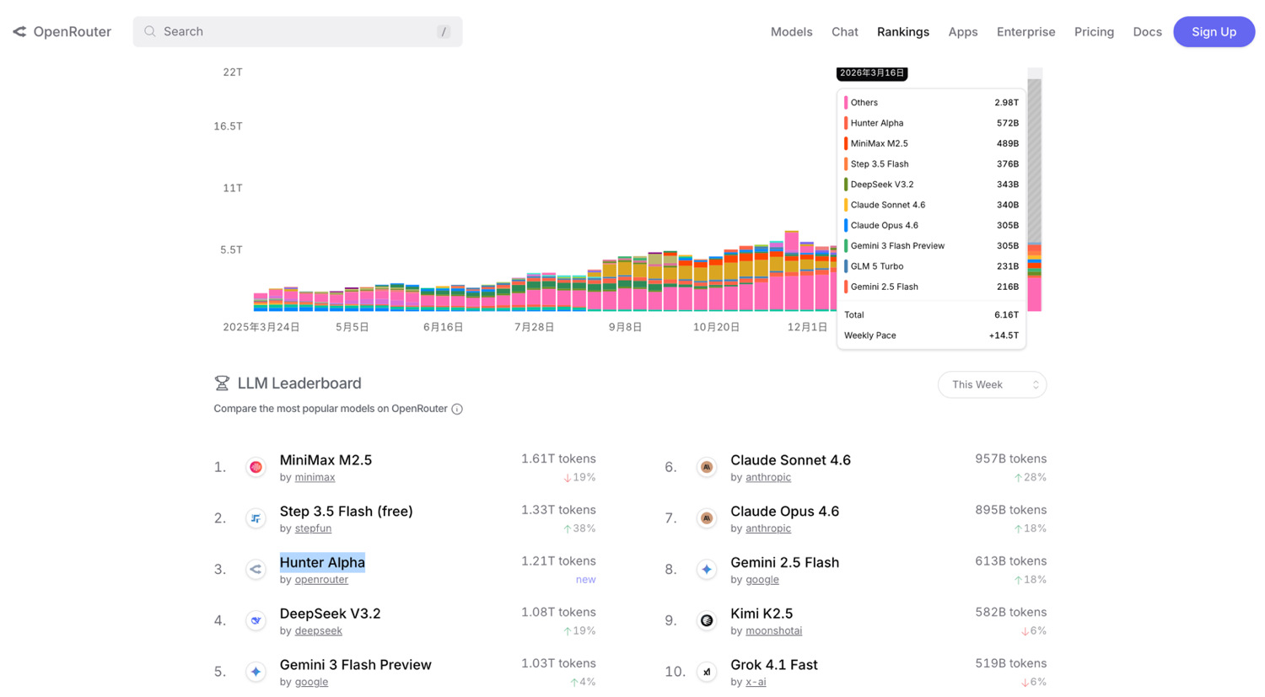Image resolution: width=1265 pixels, height=697 pixels.
Task: Click the OpenRouter logo icon
Action: [19, 32]
